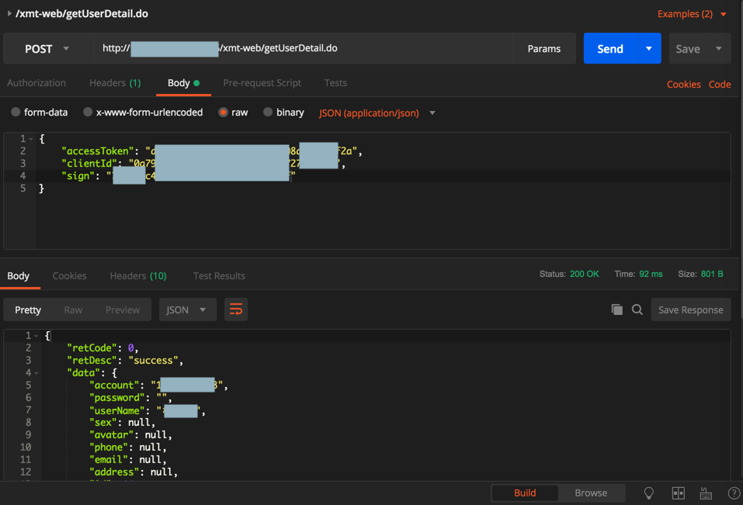Image resolution: width=743 pixels, height=505 pixels.
Task: Click the Save Response button
Action: [x=690, y=309]
